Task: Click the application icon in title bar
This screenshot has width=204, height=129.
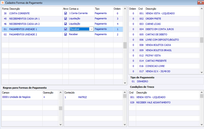Action: click(3, 3)
